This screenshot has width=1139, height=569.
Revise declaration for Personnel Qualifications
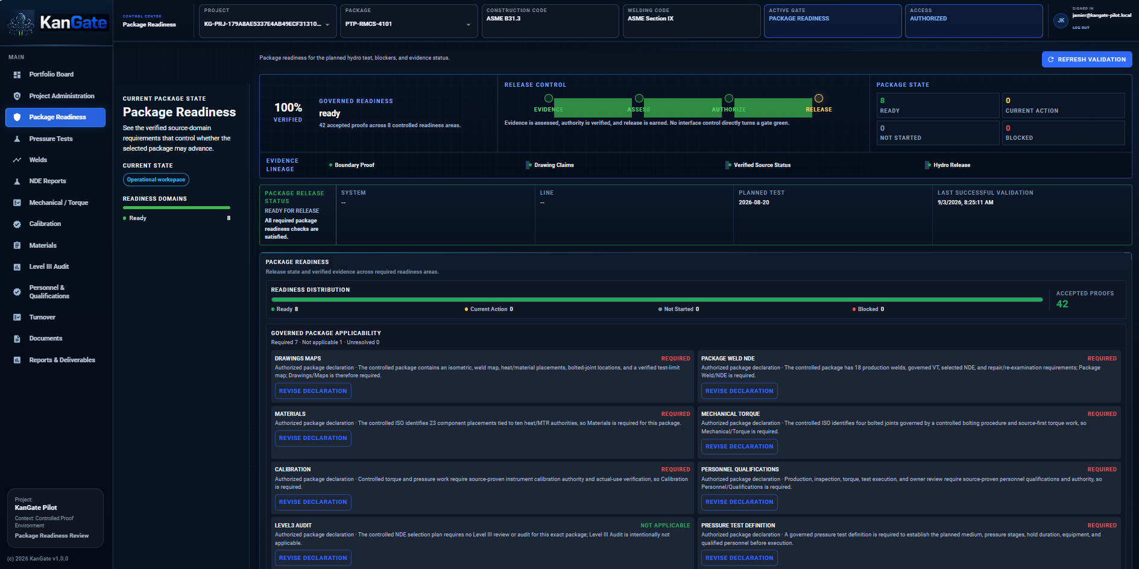coord(739,502)
